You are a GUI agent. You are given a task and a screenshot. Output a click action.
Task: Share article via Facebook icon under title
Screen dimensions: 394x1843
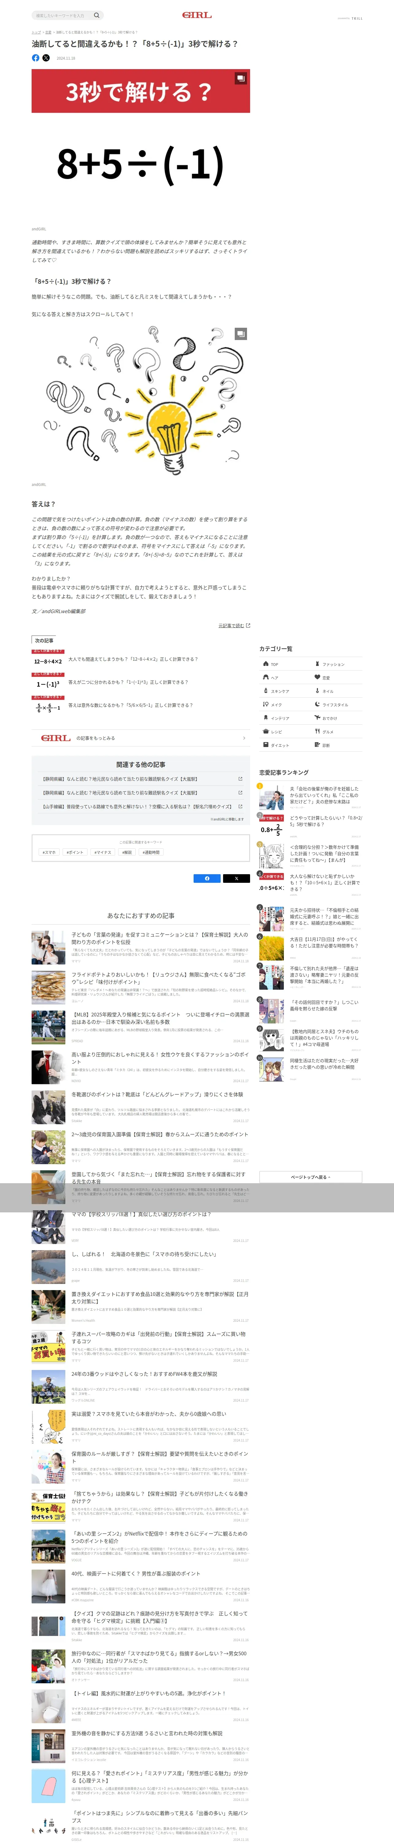pos(36,58)
